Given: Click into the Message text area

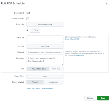Looking at the screenshot, I should [x=45, y=61].
